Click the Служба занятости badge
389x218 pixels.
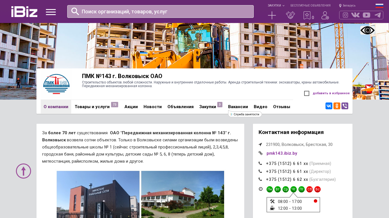pos(245,114)
